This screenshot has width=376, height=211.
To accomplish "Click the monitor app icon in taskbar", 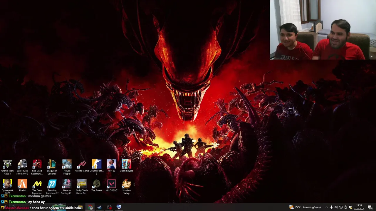I will (119, 207).
